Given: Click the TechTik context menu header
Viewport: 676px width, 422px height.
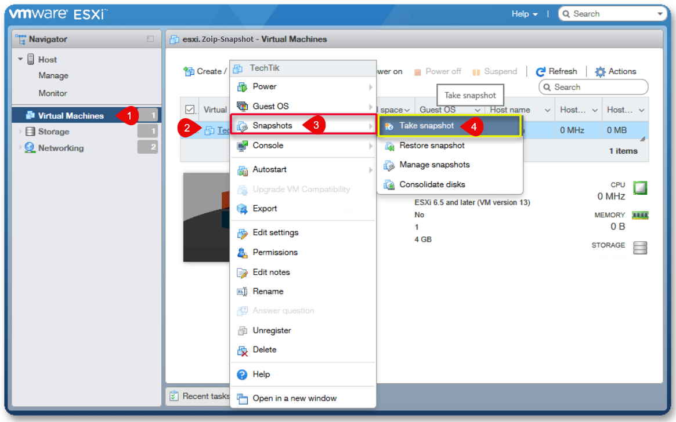Looking at the screenshot, I should pos(303,68).
